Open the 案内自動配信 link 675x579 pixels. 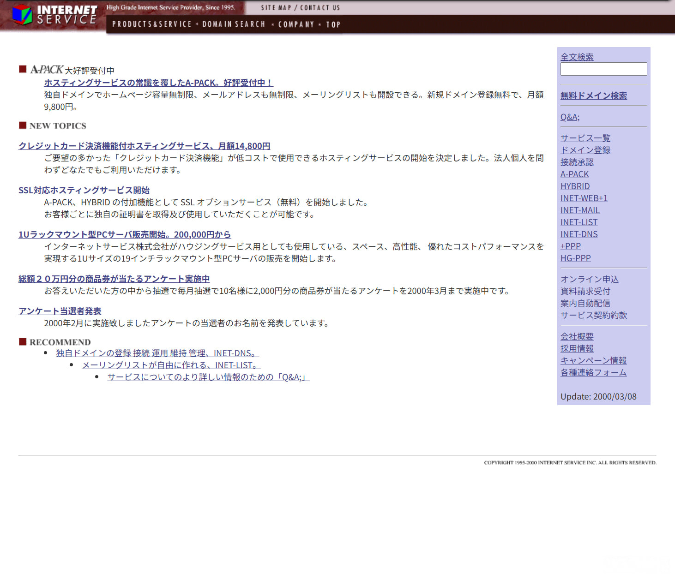(x=585, y=303)
